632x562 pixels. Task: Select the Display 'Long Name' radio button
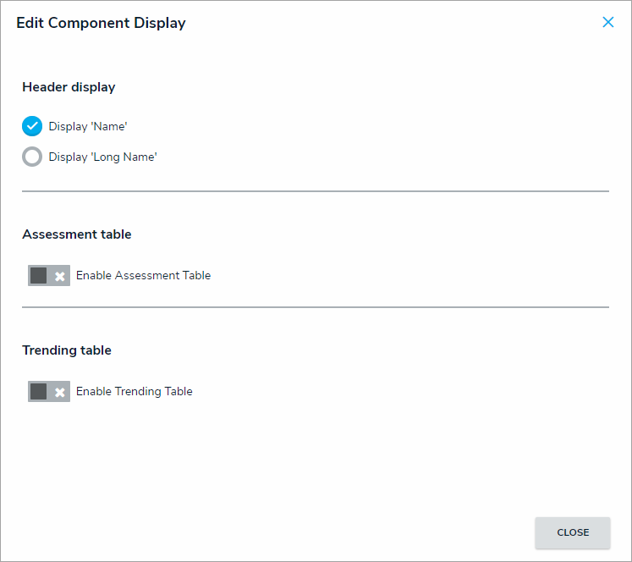point(32,157)
